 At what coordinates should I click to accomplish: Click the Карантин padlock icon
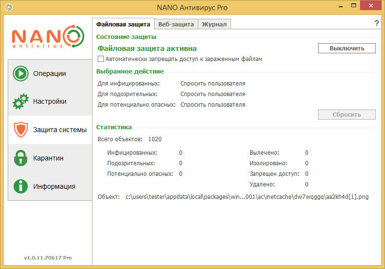tap(21, 158)
